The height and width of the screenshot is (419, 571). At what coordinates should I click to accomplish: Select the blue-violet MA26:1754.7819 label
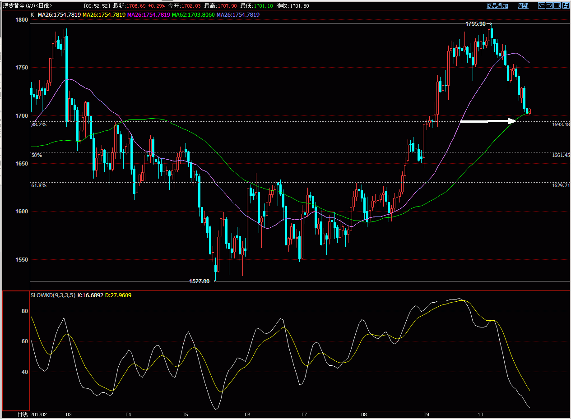point(238,14)
